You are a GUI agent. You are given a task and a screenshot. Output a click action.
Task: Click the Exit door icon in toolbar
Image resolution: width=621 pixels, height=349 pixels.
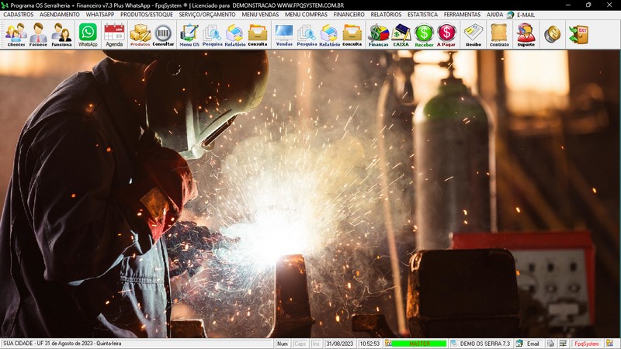coord(578,34)
